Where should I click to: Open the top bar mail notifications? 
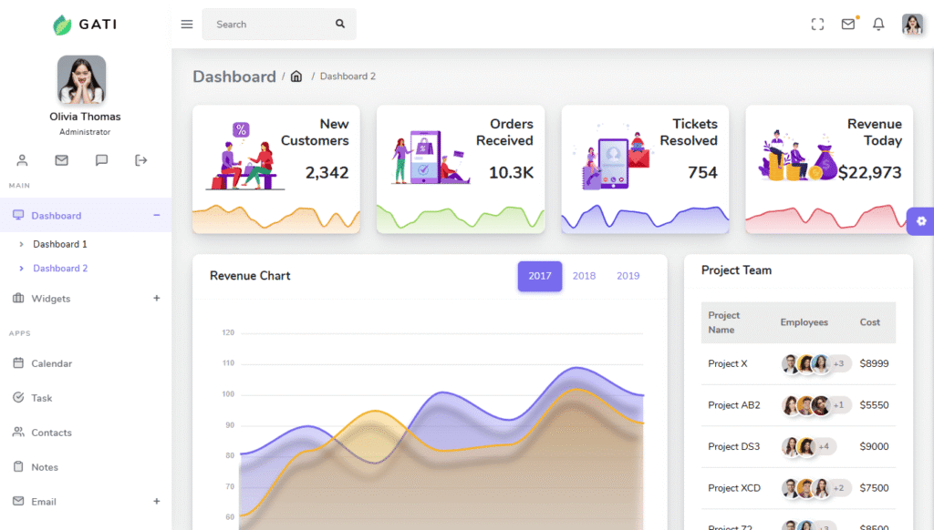(848, 24)
